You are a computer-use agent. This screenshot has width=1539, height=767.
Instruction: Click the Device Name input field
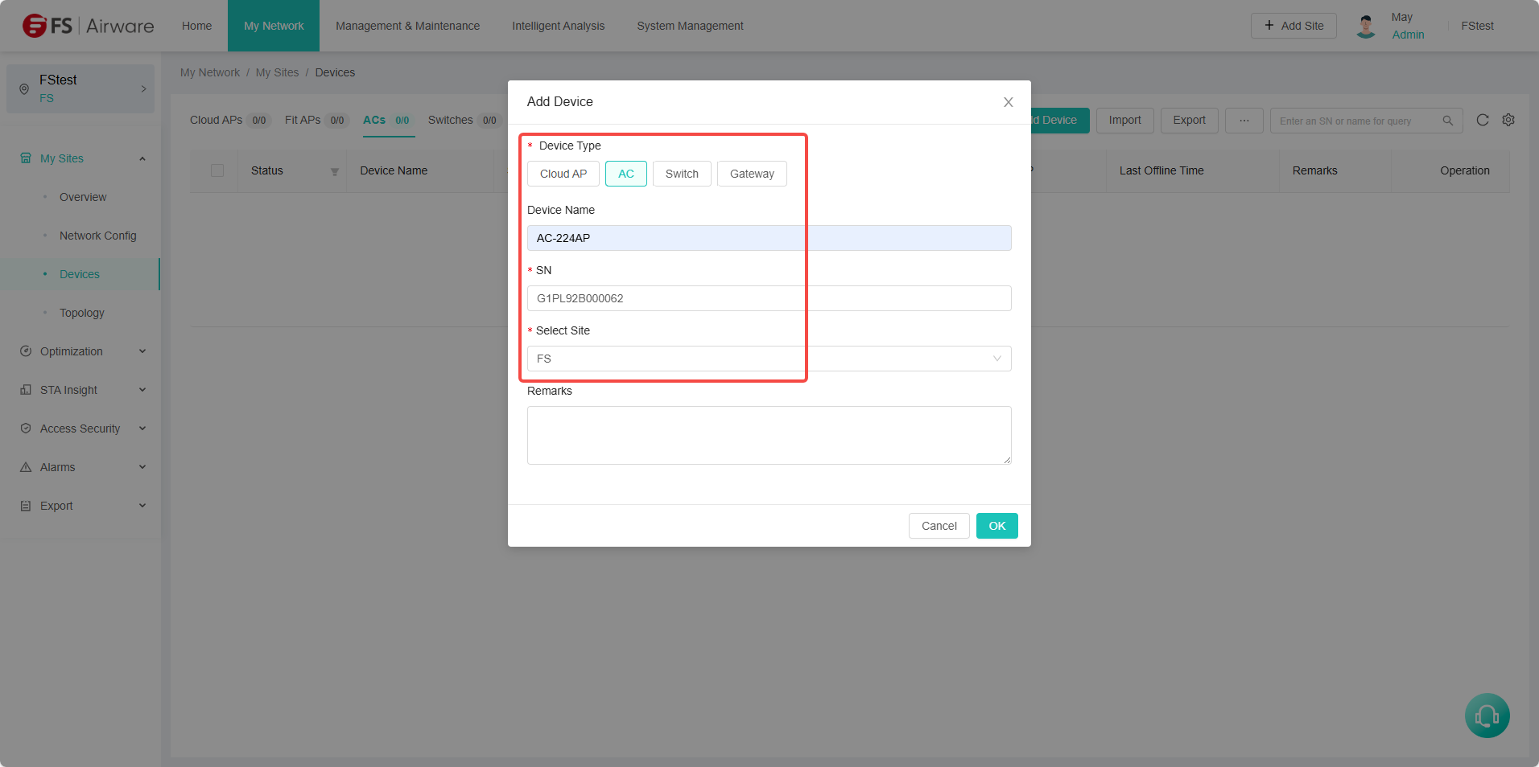(x=769, y=238)
